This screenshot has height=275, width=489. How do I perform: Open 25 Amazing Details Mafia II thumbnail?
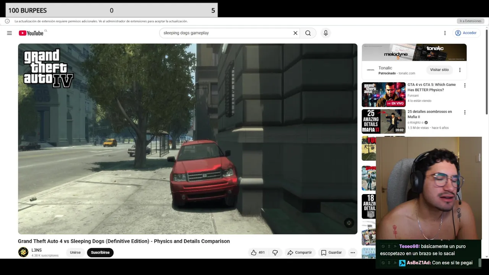384,121
